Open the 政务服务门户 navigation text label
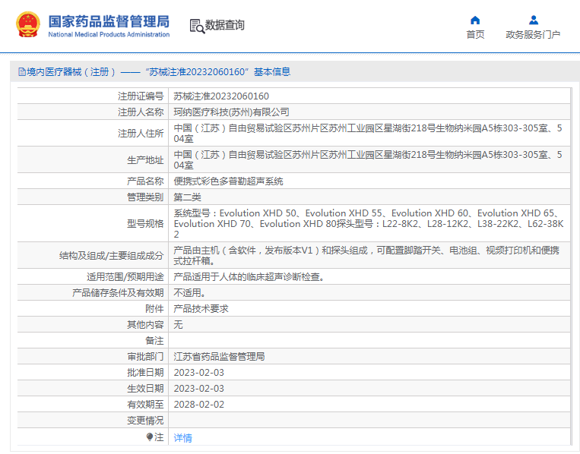Screen dimensions: 580x454 533,35
